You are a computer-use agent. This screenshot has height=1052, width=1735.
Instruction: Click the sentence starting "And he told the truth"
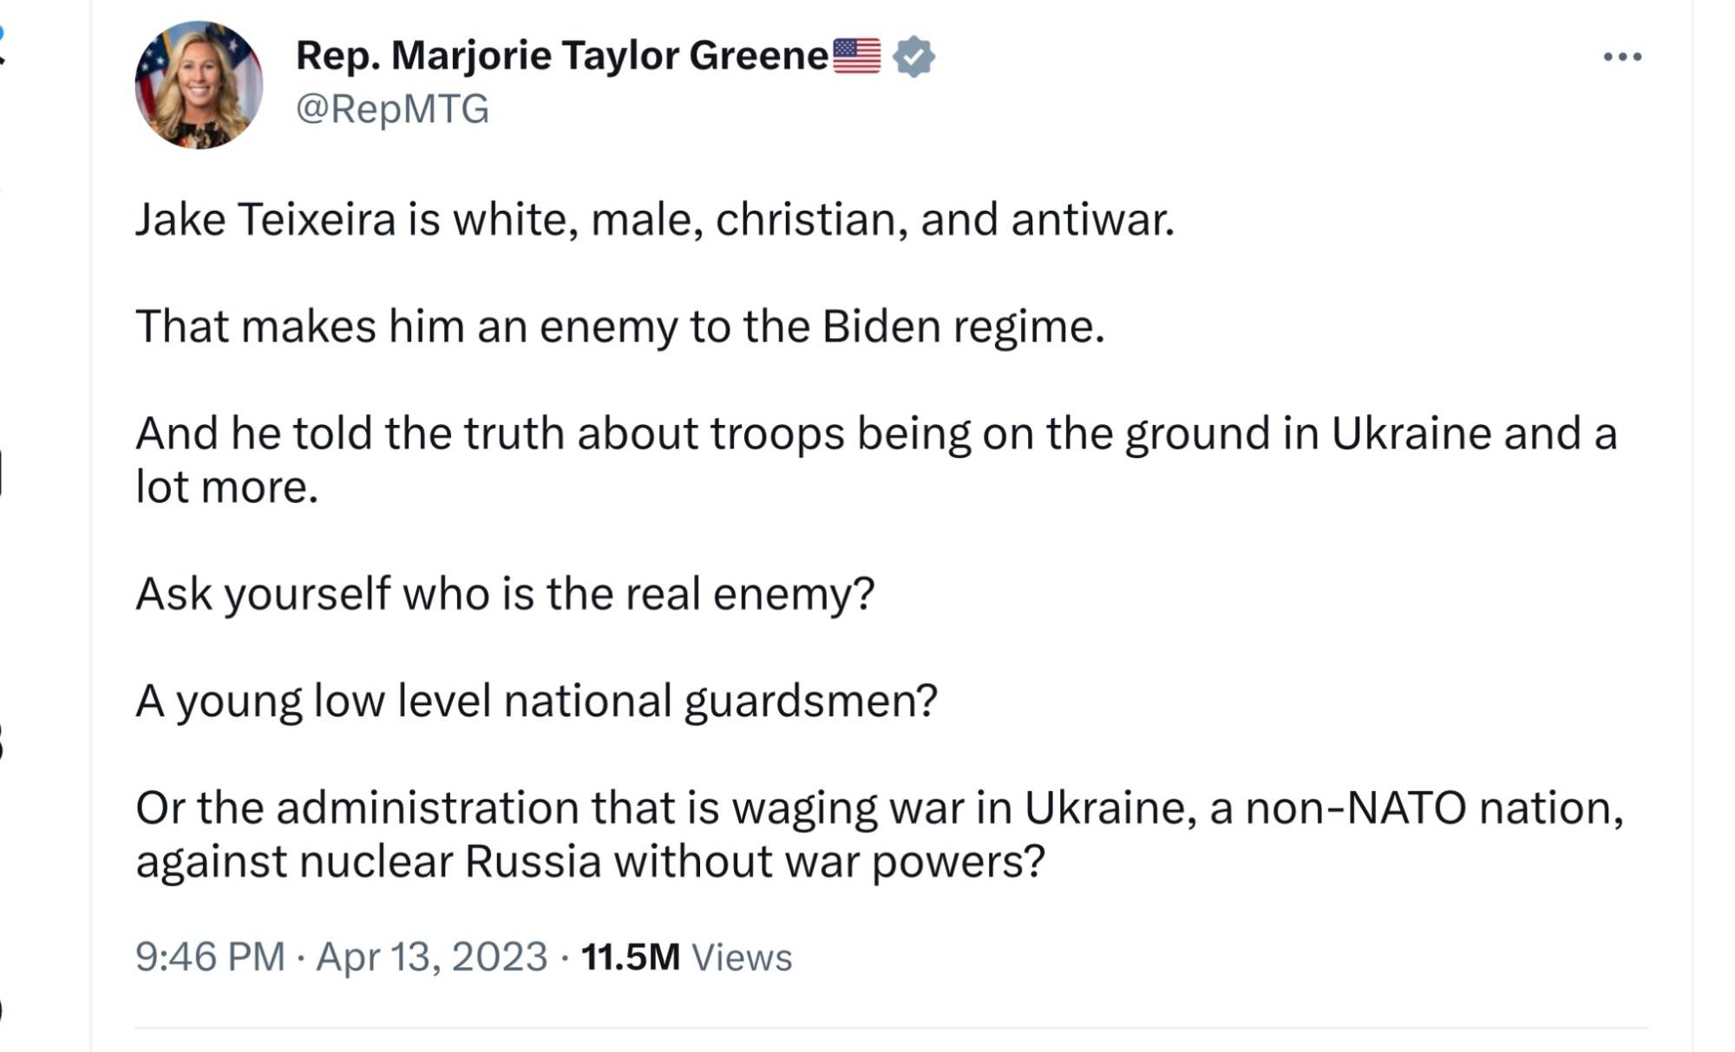[x=876, y=434]
